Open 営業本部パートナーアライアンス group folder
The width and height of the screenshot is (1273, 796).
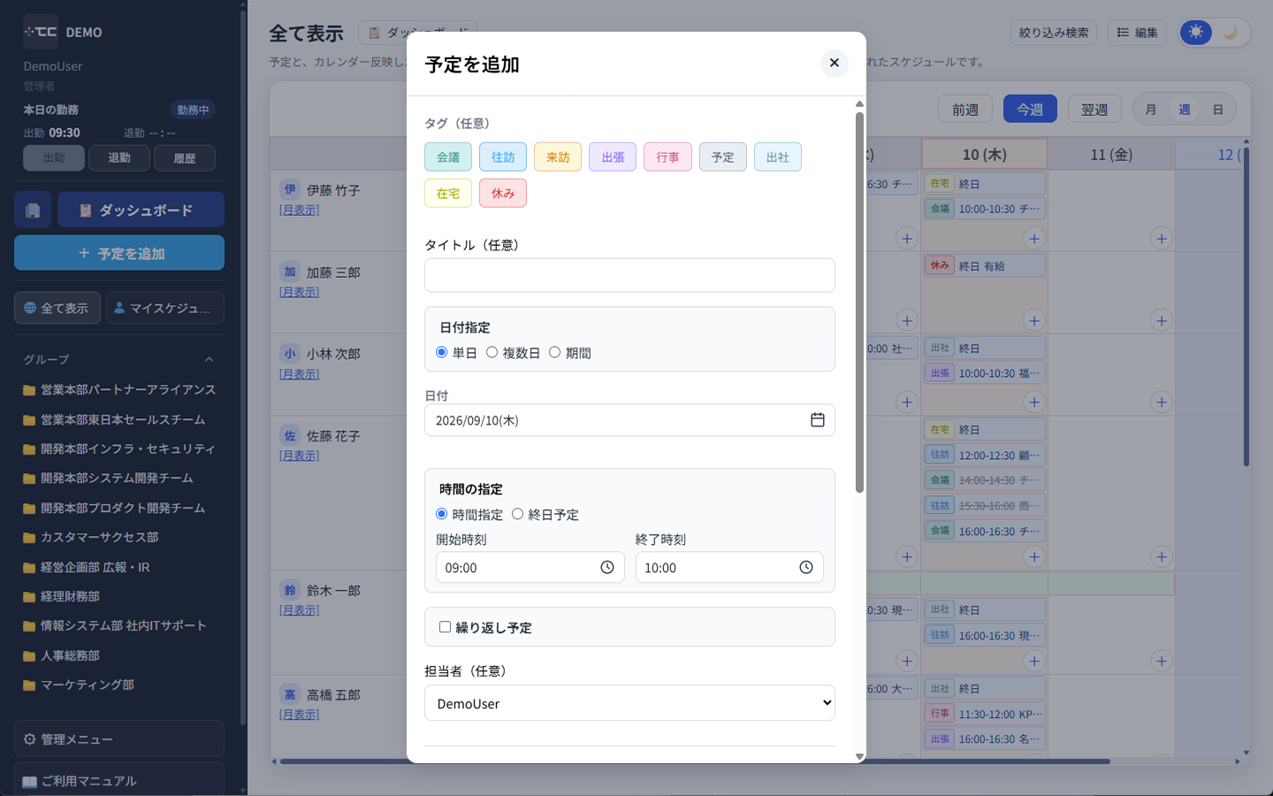[x=119, y=390]
